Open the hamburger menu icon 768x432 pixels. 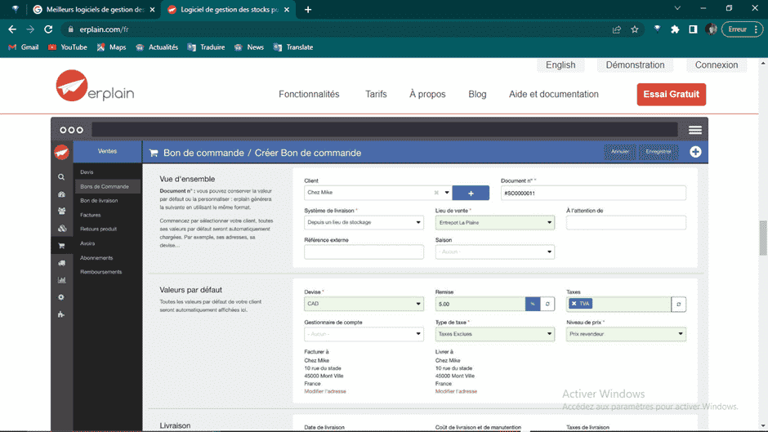point(695,130)
